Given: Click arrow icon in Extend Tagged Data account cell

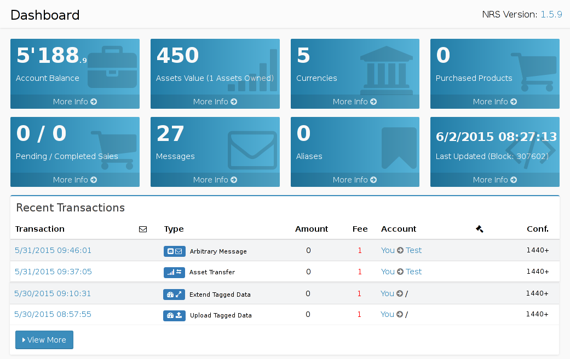Looking at the screenshot, I should tap(400, 293).
